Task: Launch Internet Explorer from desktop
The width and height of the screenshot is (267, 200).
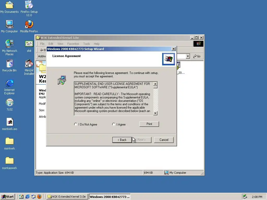Action: click(9, 87)
